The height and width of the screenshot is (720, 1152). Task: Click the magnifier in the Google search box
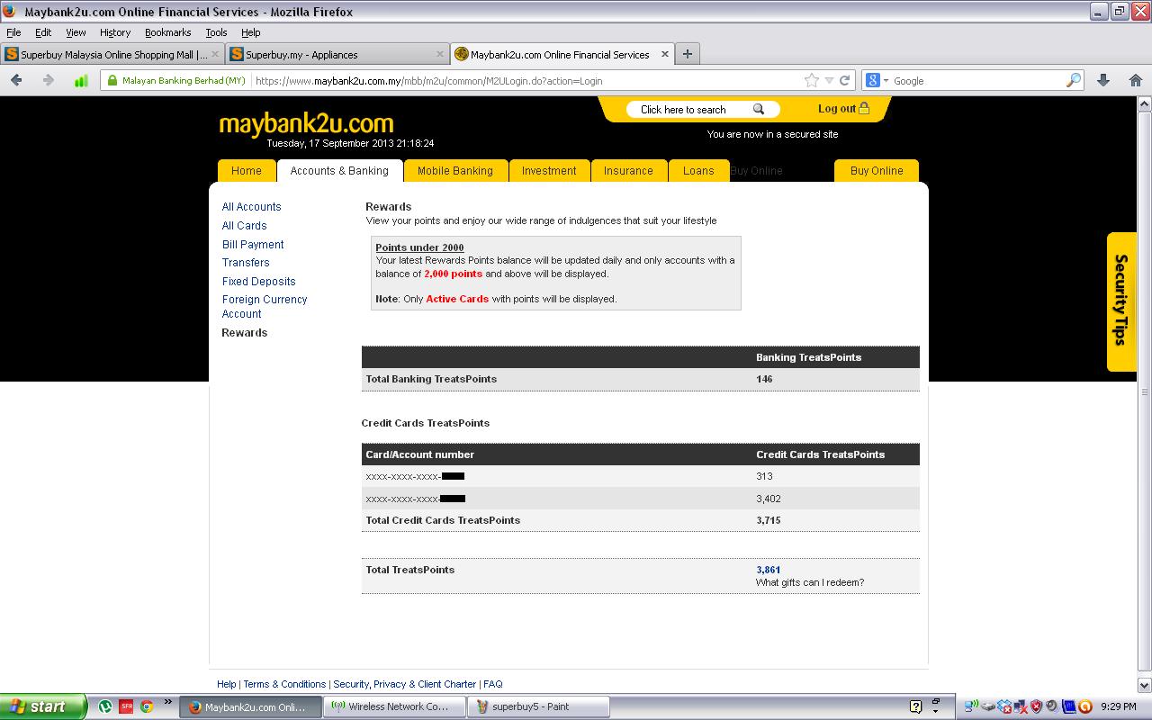1073,80
